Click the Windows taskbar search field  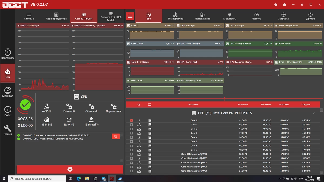tap(37, 178)
